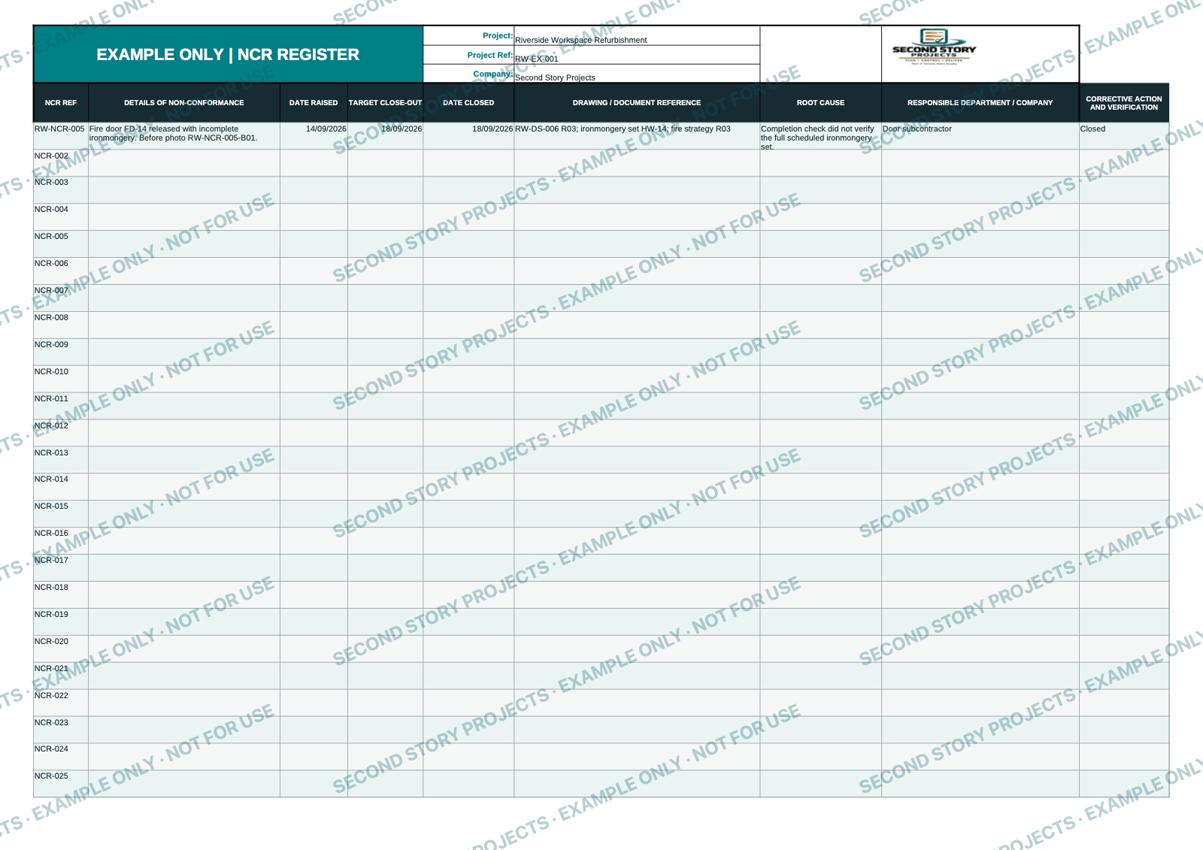The image size is (1203, 850).
Task: Select the 'RW-EX-001' project ref cell
Action: [637, 55]
